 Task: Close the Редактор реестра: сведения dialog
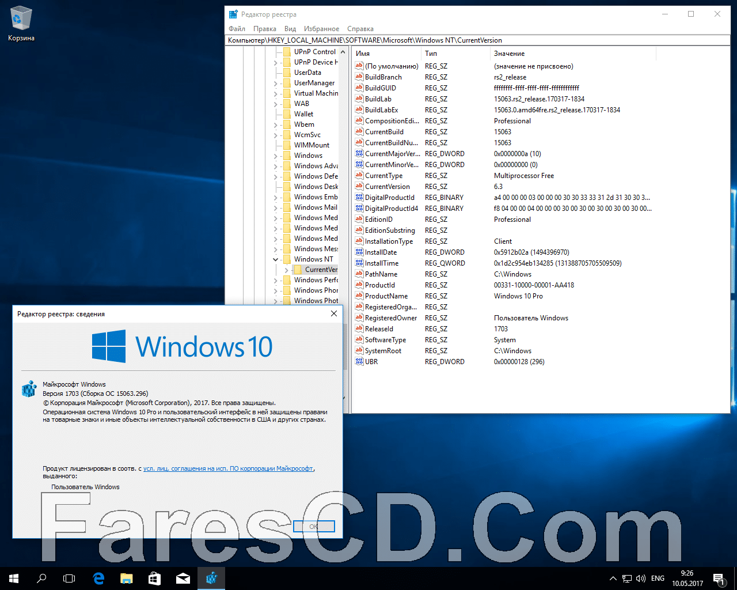334,313
